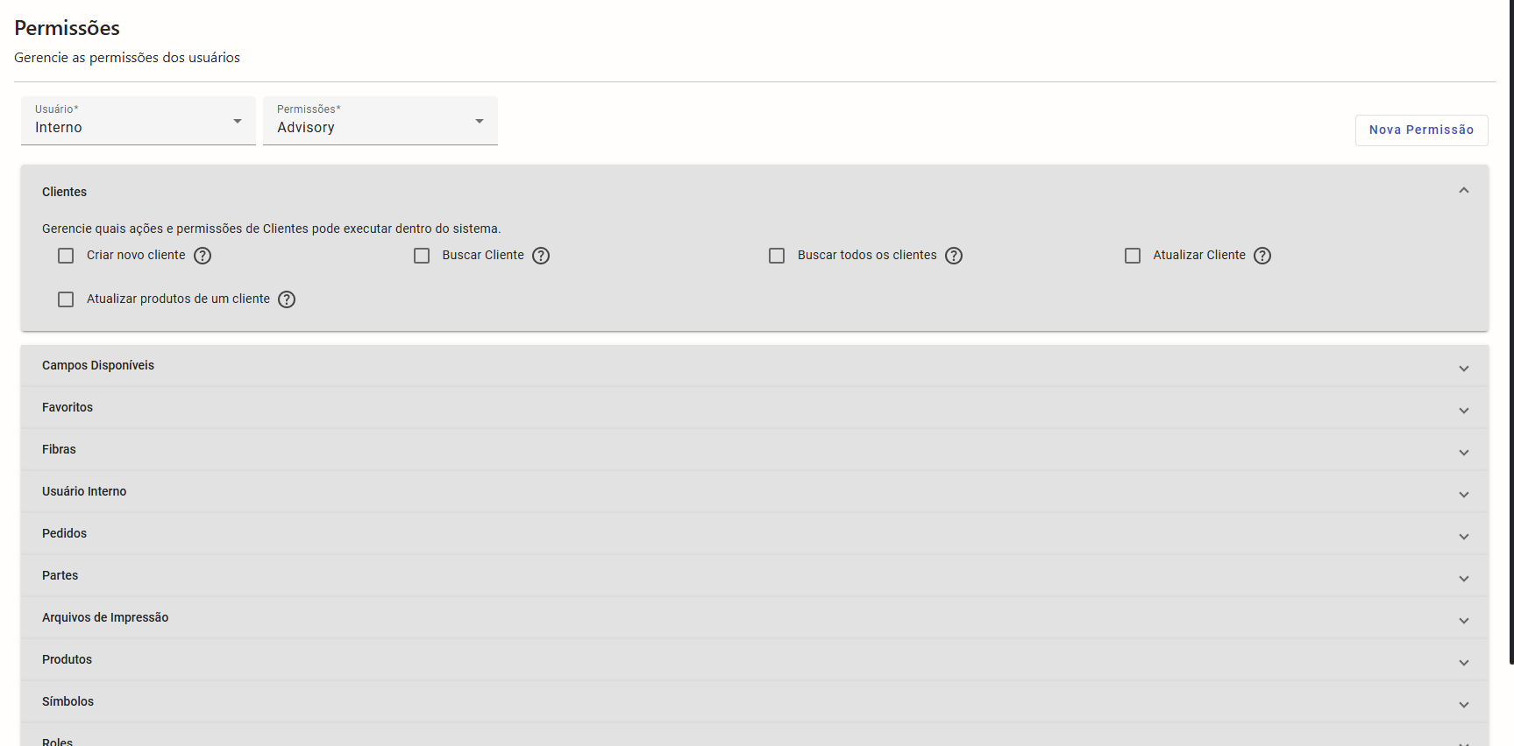Collapse Clientes section with the up chevron
Screen dimensions: 1514x746
coord(1463,191)
